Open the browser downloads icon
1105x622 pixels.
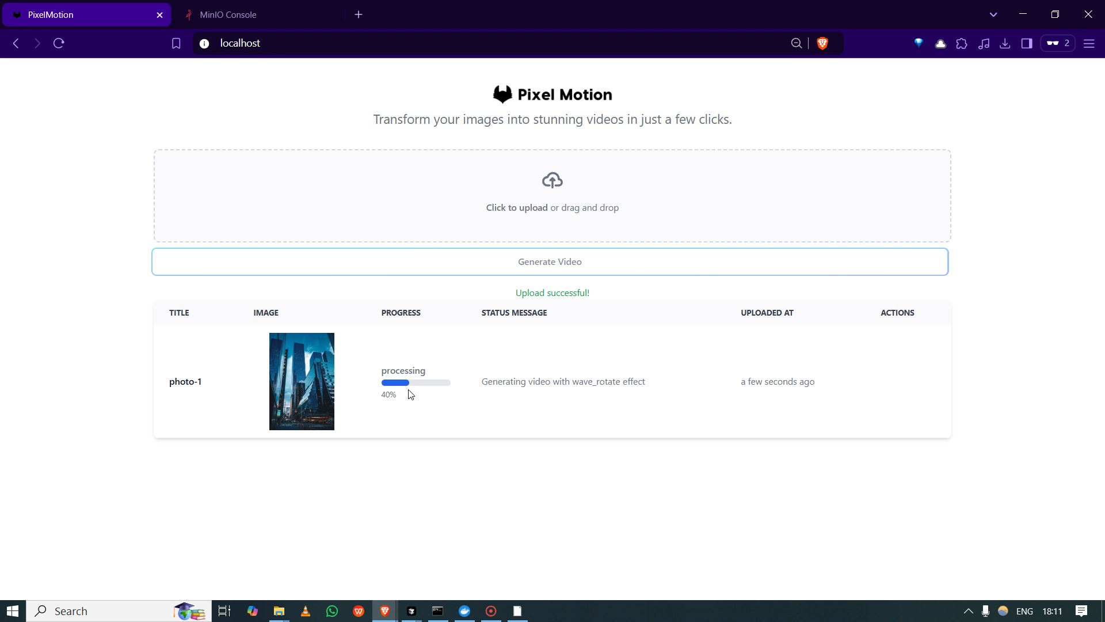1005,43
